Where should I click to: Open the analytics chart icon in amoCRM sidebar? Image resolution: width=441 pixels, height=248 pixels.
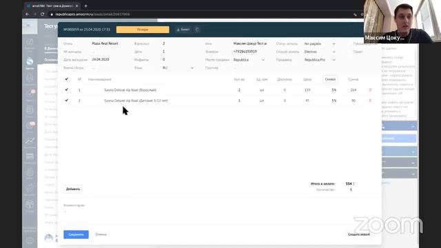point(30,141)
